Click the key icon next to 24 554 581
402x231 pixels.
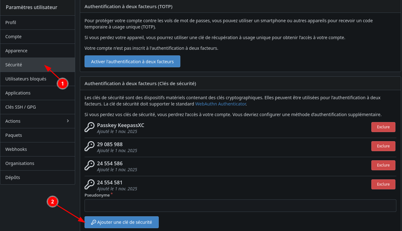coord(90,185)
